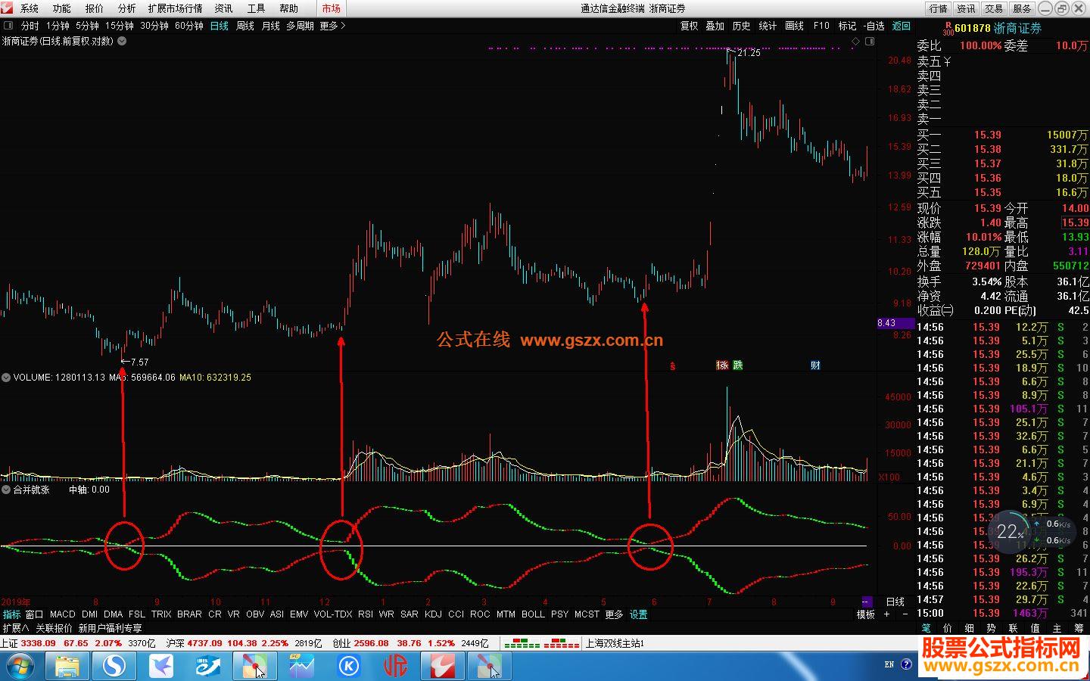Select the KDJ indicator

pyautogui.click(x=433, y=614)
